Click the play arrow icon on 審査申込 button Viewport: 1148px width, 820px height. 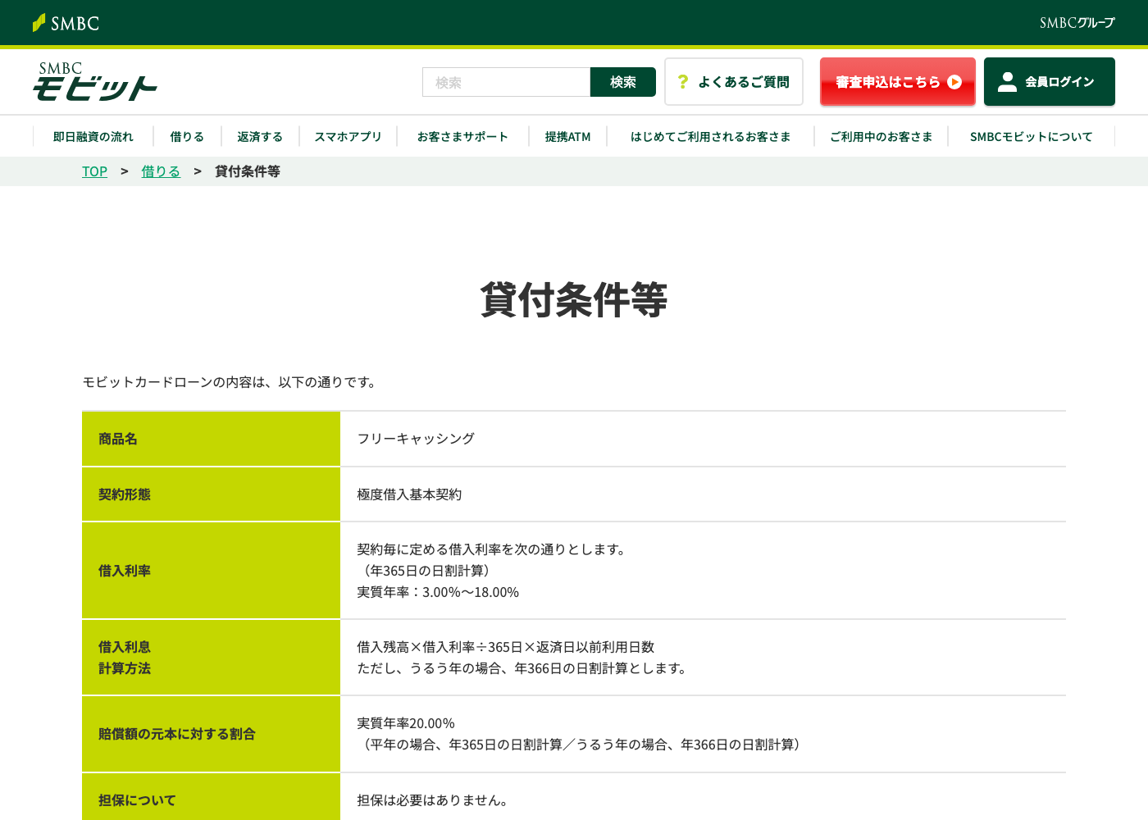(x=954, y=82)
